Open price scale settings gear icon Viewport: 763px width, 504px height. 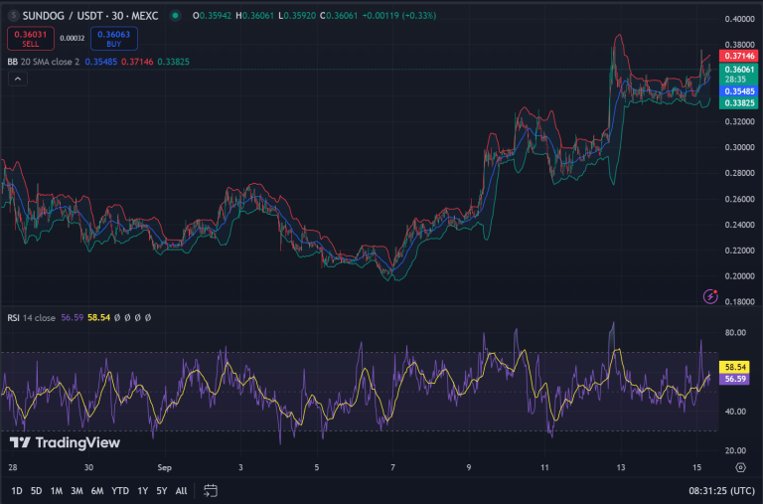[740, 466]
